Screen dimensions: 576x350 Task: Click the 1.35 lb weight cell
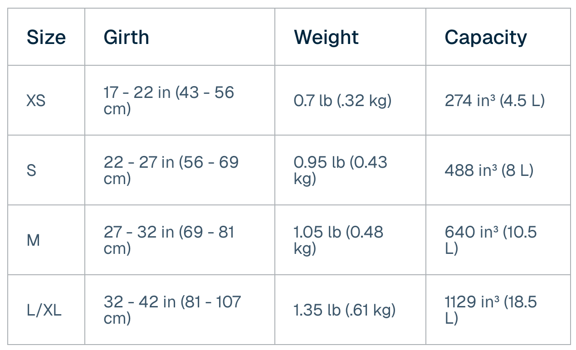(x=345, y=310)
